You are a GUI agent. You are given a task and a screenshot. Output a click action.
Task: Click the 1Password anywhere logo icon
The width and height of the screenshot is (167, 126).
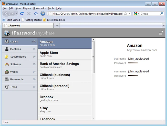pos(7,33)
